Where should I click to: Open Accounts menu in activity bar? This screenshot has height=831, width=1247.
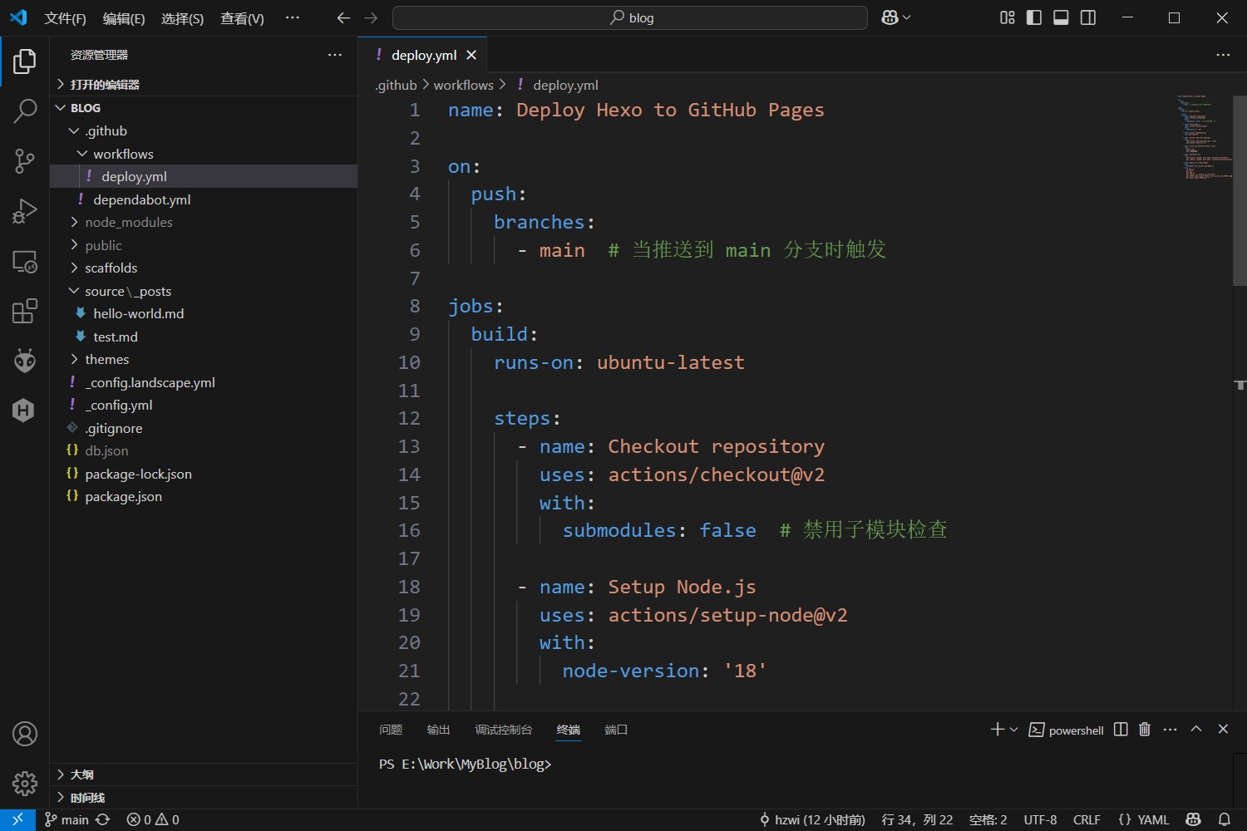tap(25, 734)
